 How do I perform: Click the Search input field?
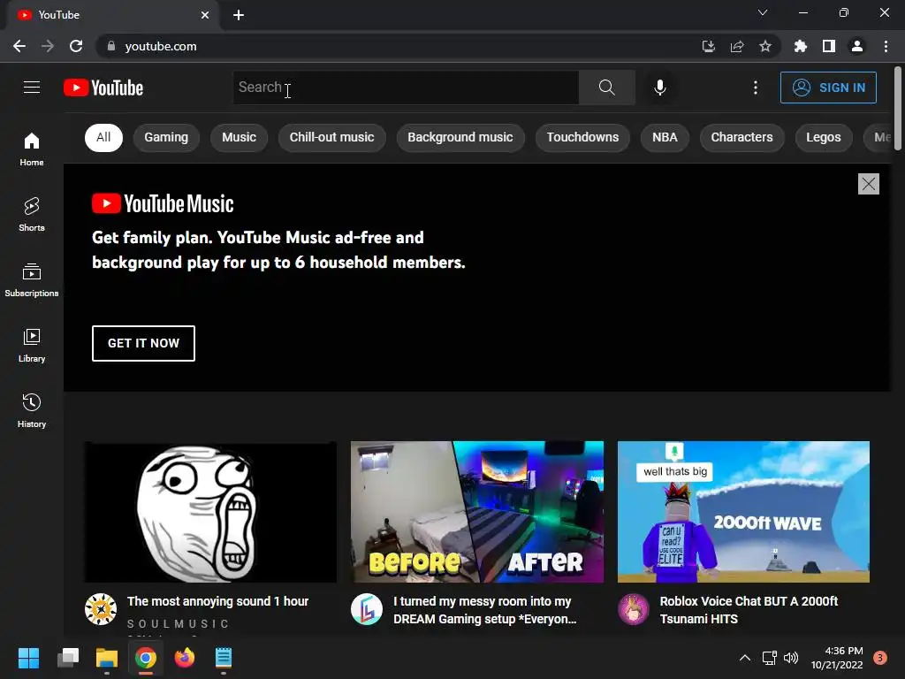[x=406, y=88]
